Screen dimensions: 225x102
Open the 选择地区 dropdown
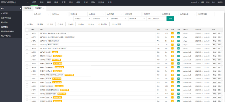coord(133,14)
